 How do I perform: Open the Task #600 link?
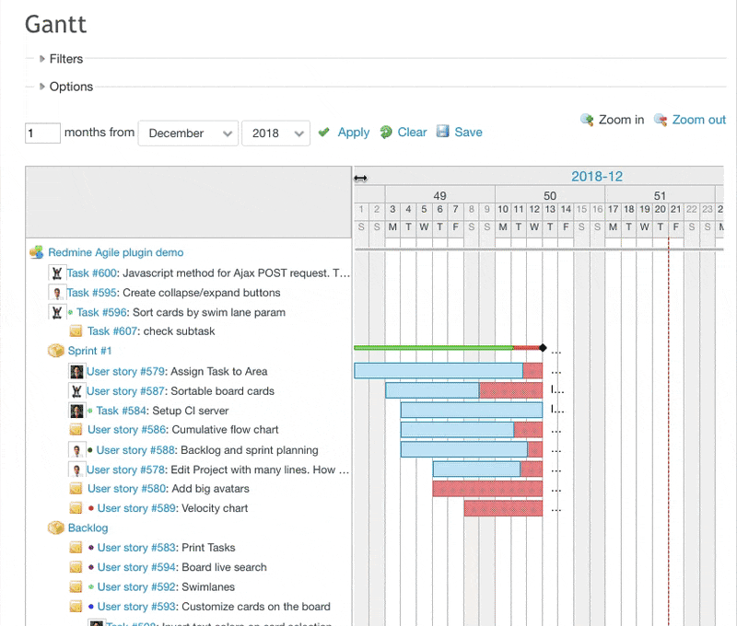(91, 272)
